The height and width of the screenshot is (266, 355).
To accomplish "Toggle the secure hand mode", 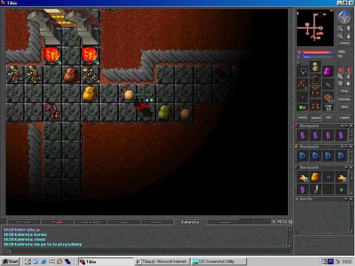I will (348, 83).
